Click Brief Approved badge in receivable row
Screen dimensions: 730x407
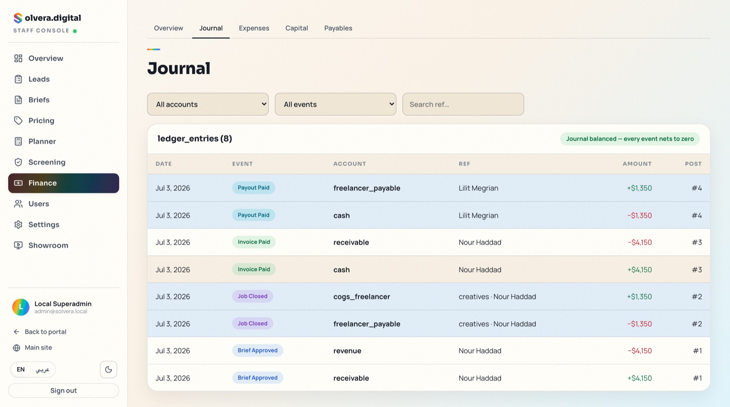[x=258, y=378]
